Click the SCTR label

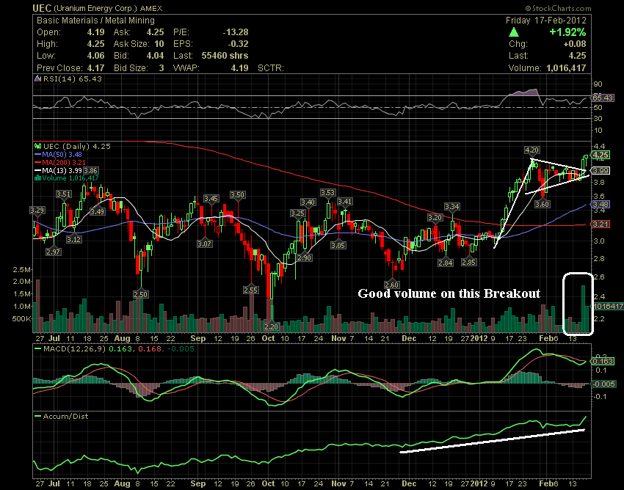coord(271,68)
